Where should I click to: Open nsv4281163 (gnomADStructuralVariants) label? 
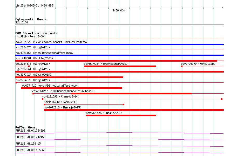tap(44, 53)
